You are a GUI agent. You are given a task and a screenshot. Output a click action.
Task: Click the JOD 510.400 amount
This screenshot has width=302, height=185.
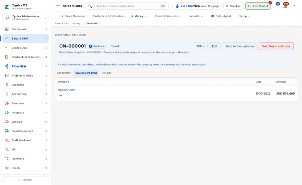pos(285,93)
